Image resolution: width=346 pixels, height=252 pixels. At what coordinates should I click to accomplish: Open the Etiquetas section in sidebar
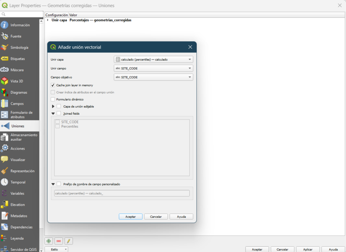click(x=18, y=59)
